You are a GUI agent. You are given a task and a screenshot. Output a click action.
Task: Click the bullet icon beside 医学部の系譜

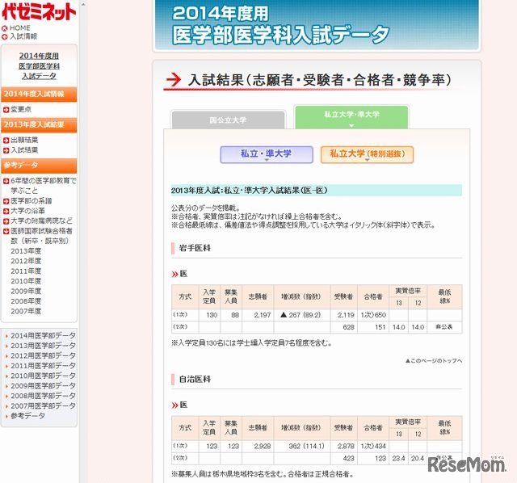pyautogui.click(x=6, y=201)
